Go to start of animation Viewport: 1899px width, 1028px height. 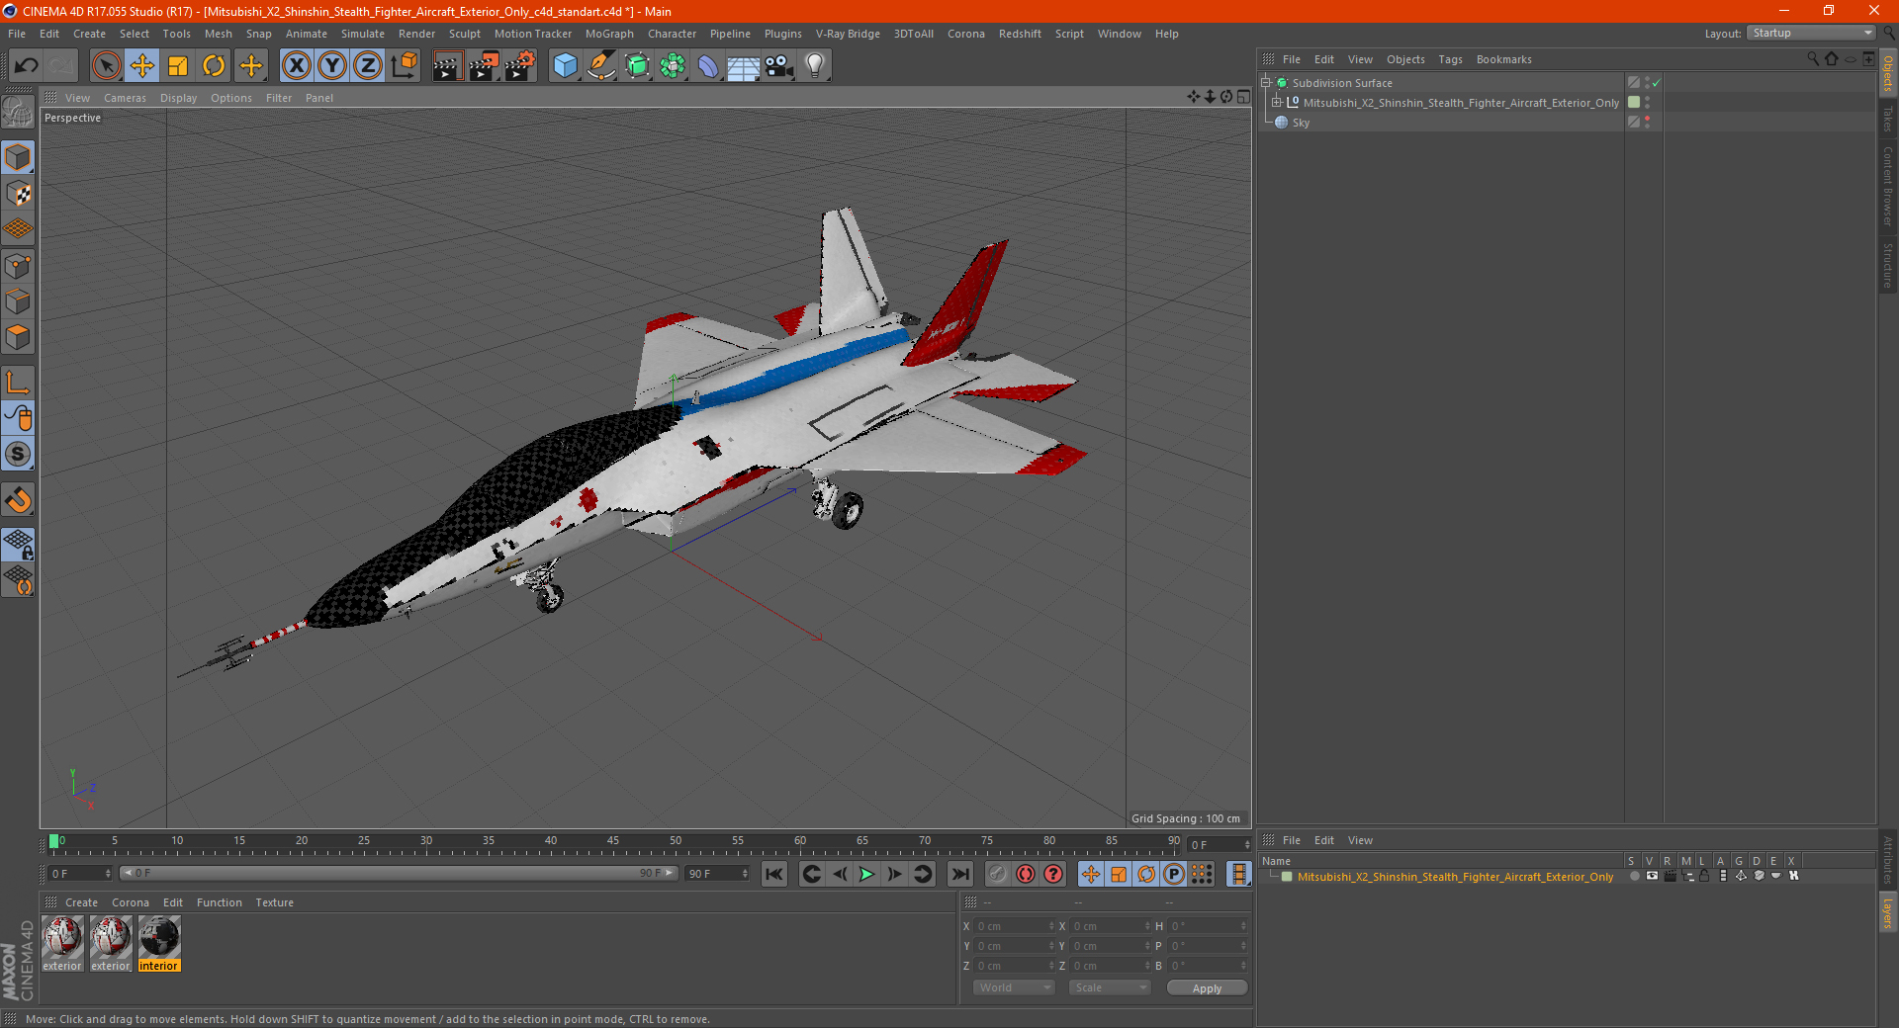tap(774, 874)
